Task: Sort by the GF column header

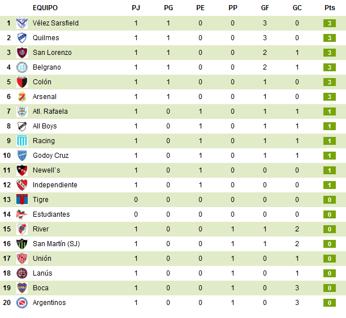Action: point(265,8)
